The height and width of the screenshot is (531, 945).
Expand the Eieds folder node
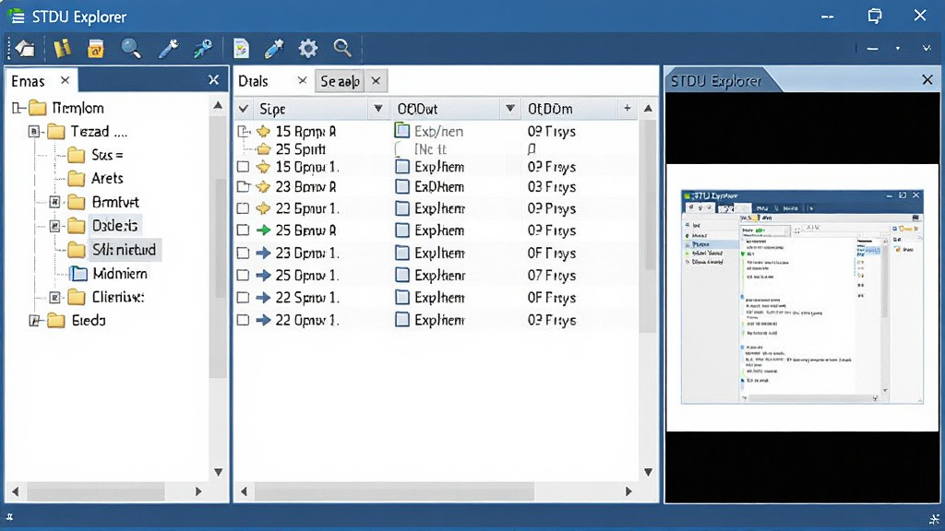(x=34, y=321)
